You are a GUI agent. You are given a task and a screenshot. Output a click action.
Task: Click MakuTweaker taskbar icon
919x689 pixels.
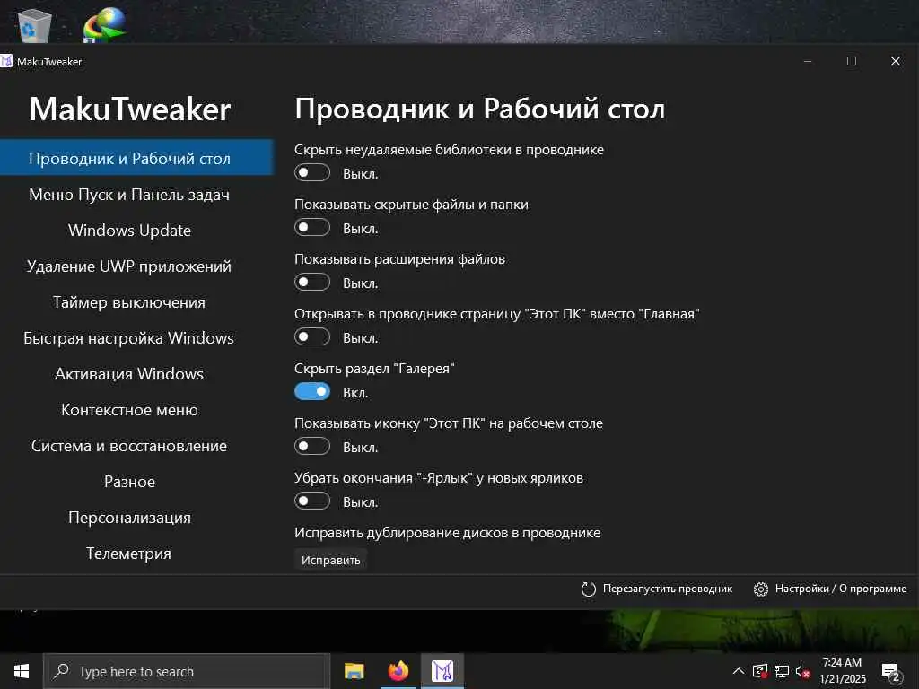(442, 671)
